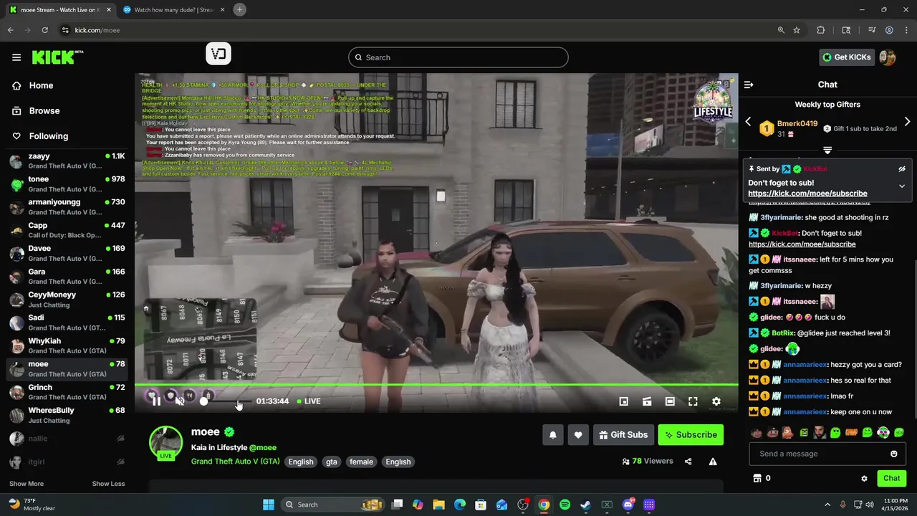Image resolution: width=917 pixels, height=516 pixels.
Task: Open Steam from taskbar
Action: point(585,505)
